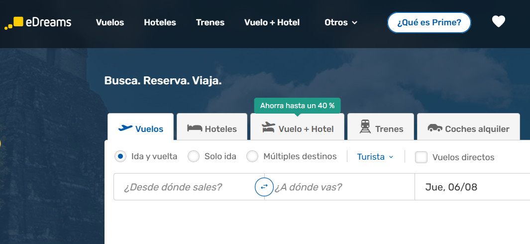Switch to the Vuelo + Hotel search tab
The height and width of the screenshot is (244, 530).
click(297, 127)
